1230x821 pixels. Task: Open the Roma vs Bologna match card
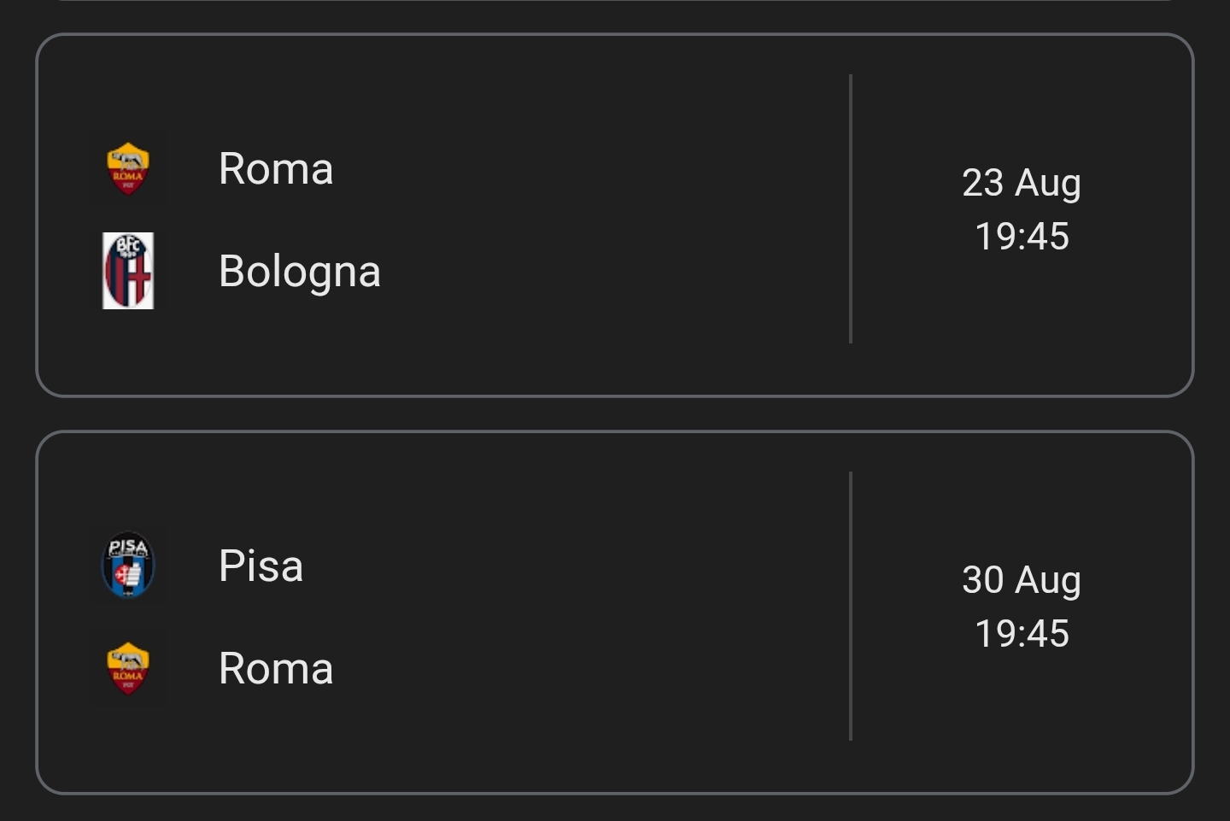(x=614, y=215)
